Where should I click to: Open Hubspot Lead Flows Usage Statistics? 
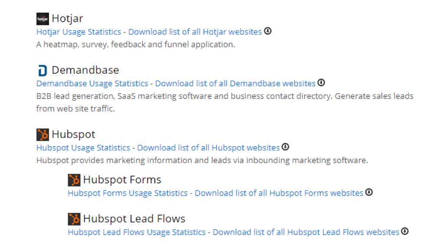click(136, 232)
